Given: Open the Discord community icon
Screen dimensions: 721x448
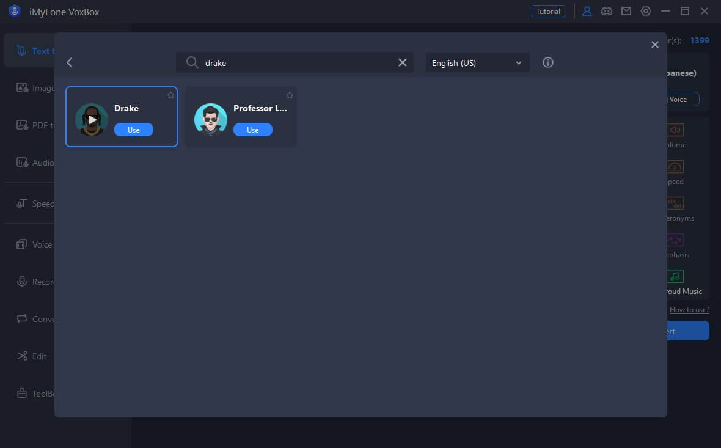Looking at the screenshot, I should coord(607,11).
